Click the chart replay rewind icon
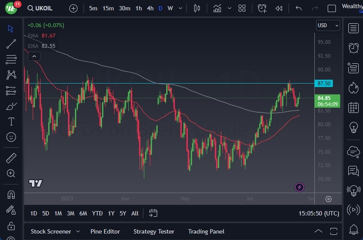Screen dimensions: 363x240 pos(279,8)
